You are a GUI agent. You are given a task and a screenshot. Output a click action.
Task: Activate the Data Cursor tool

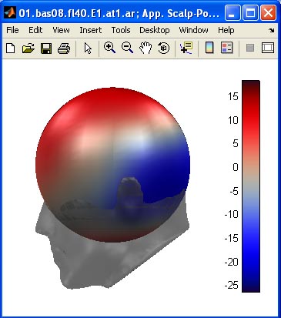pos(186,48)
